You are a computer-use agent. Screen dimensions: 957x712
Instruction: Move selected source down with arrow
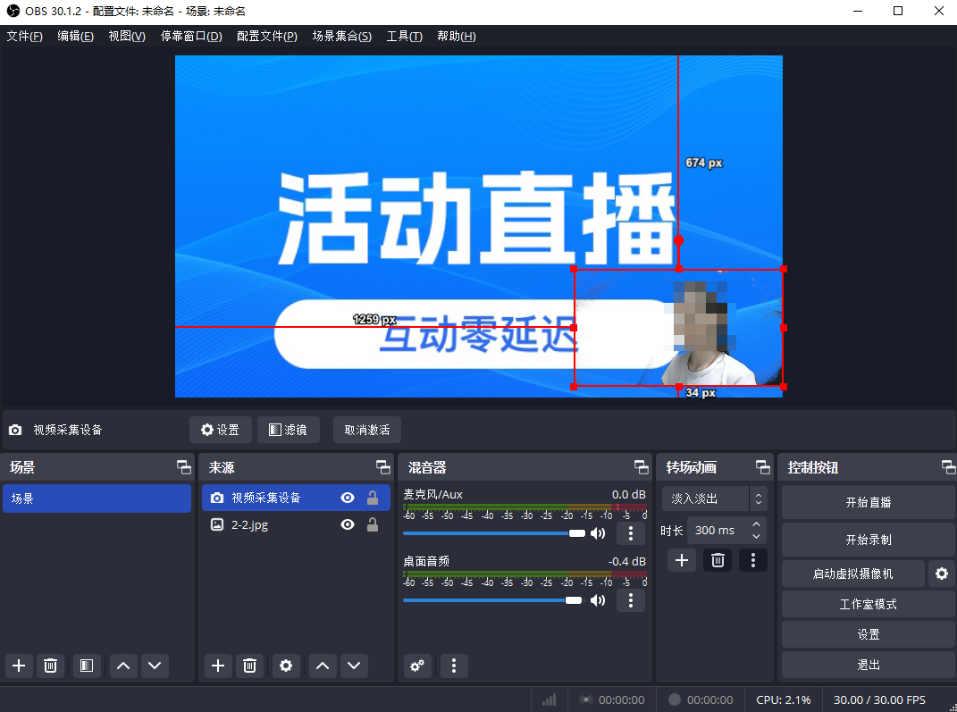(x=355, y=666)
